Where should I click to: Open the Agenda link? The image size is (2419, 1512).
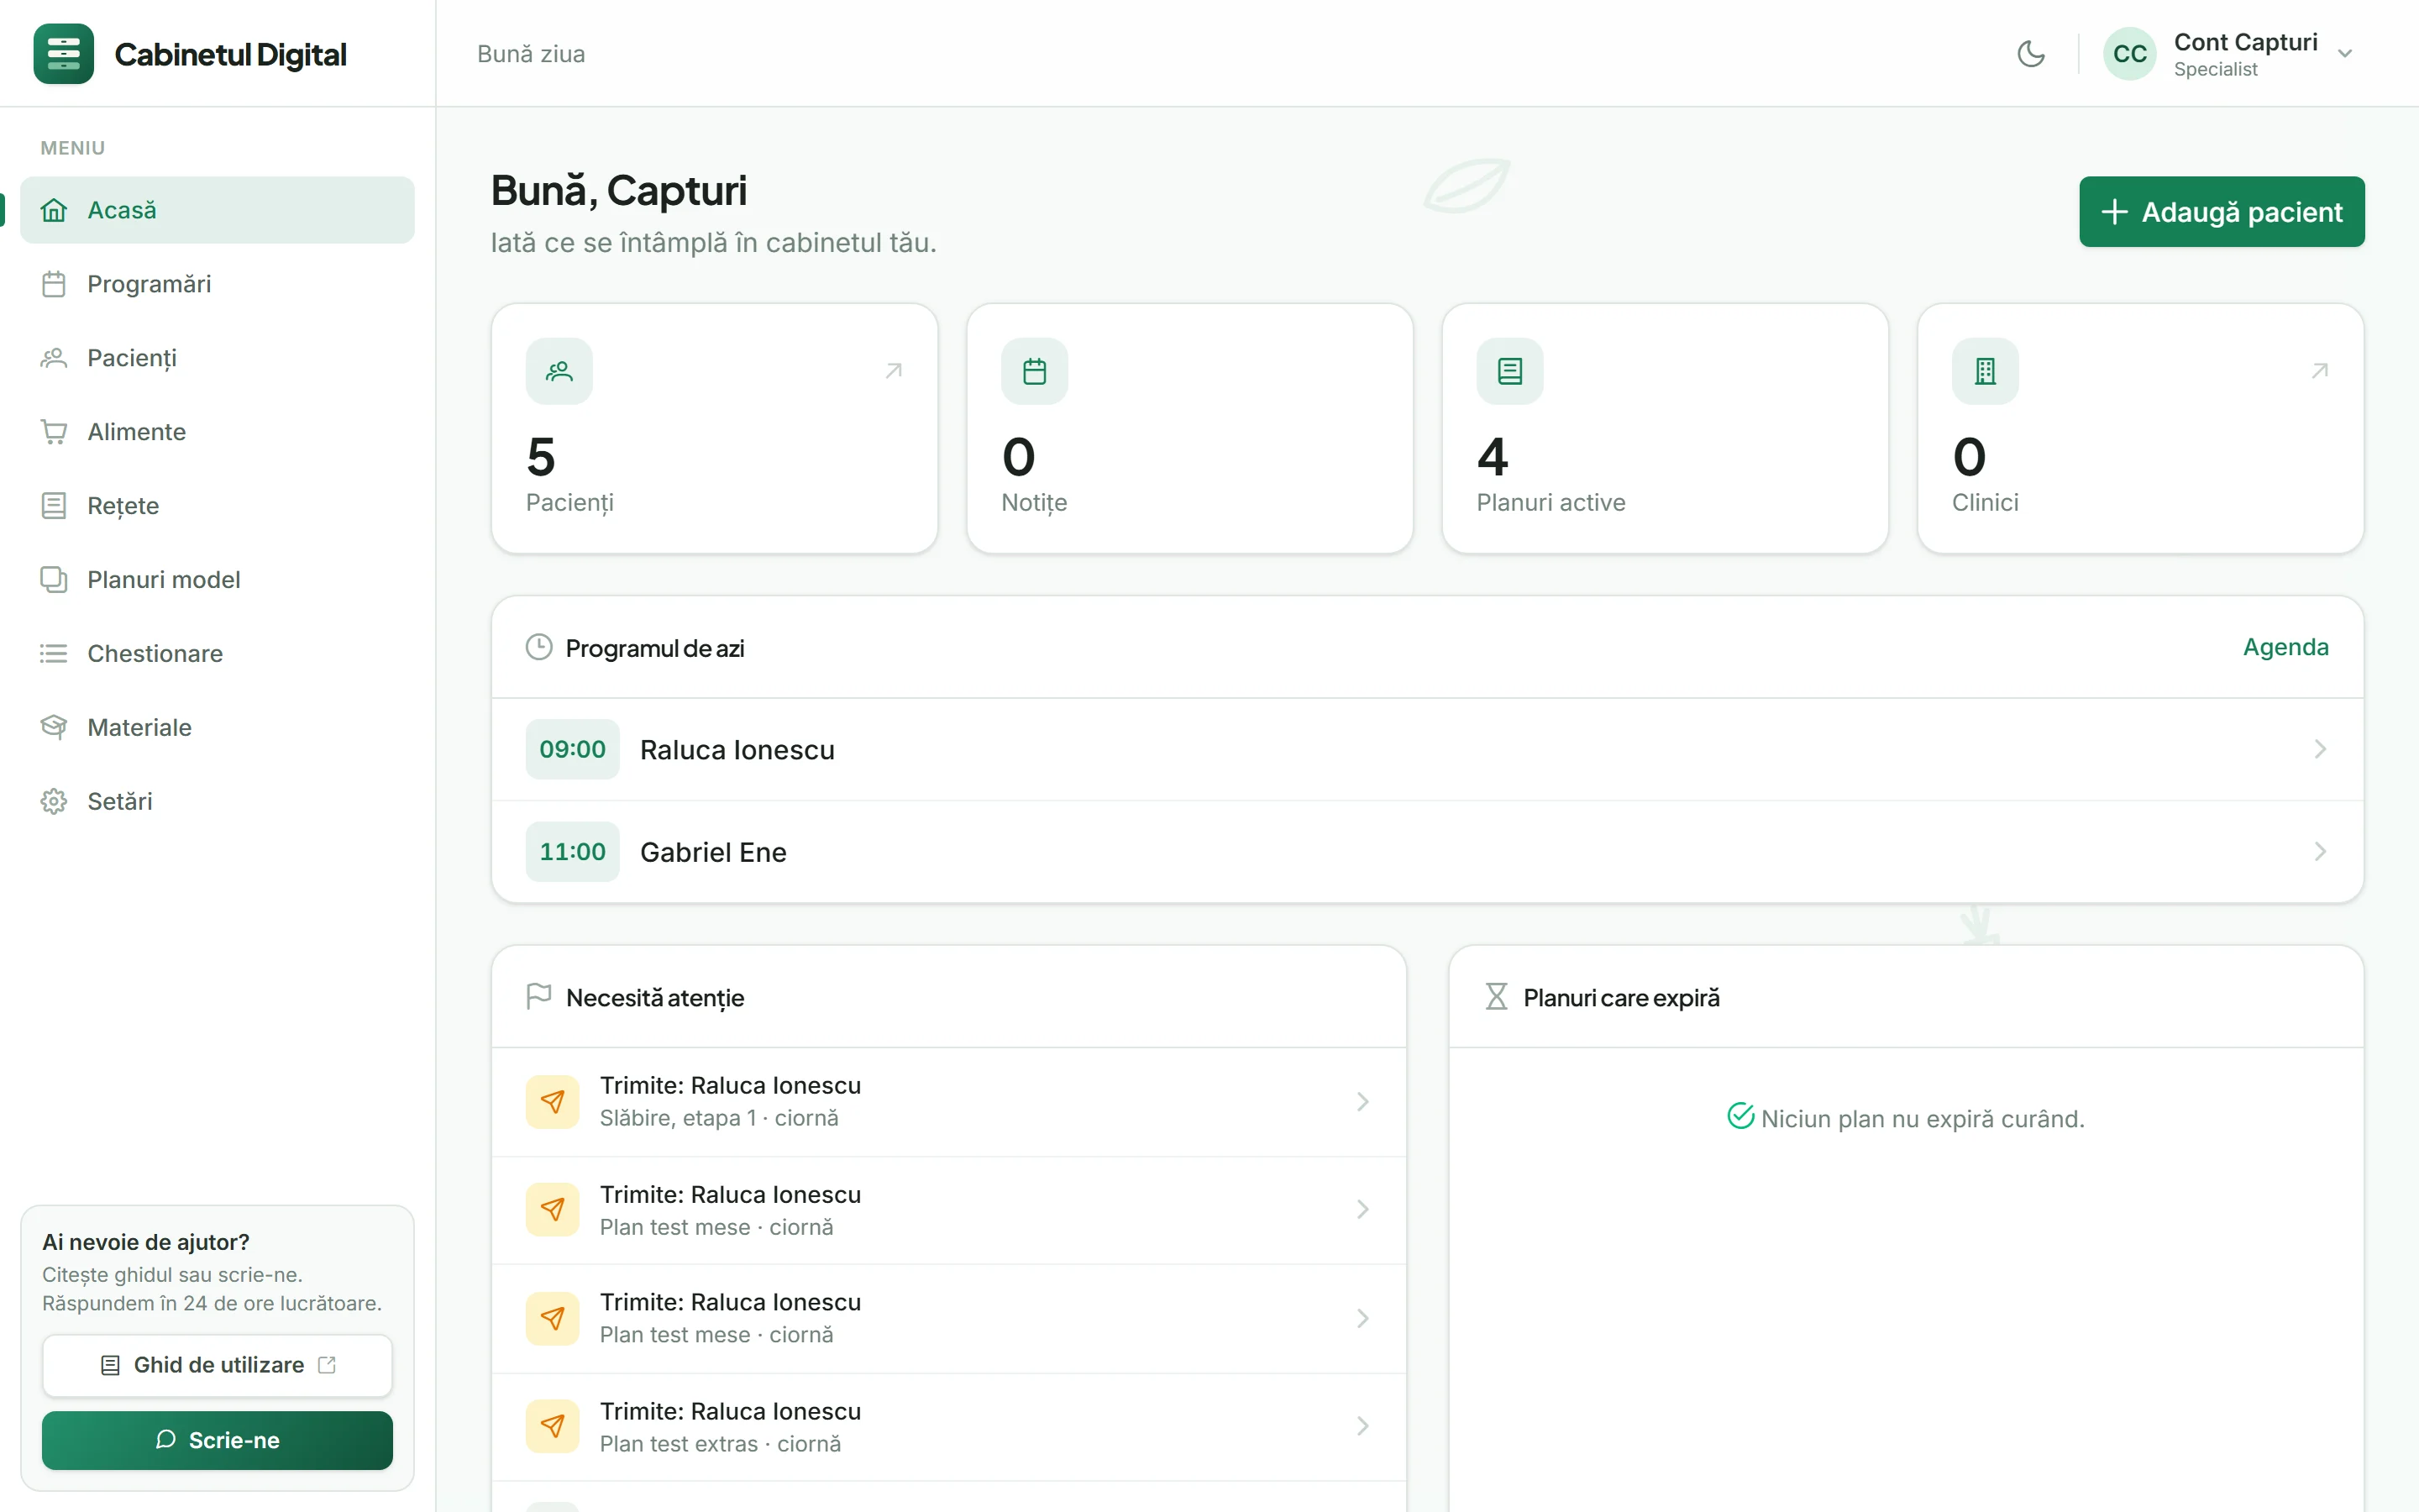coord(2285,648)
